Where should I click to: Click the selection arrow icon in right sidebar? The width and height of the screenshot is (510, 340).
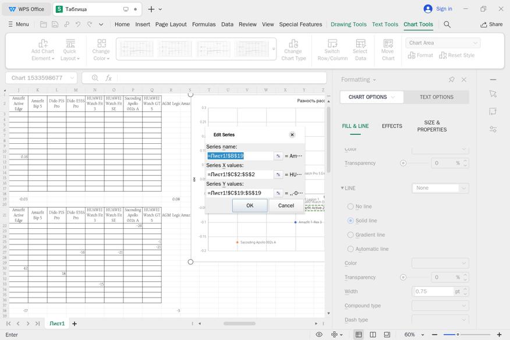(493, 94)
